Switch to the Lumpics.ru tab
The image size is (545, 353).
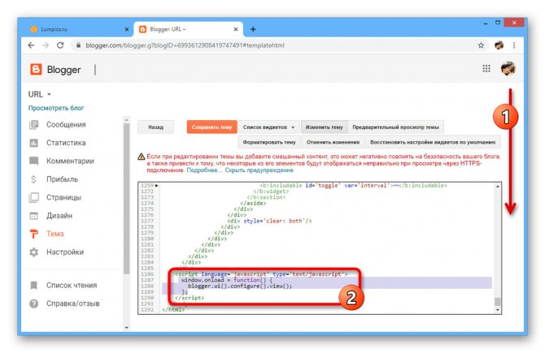point(78,29)
